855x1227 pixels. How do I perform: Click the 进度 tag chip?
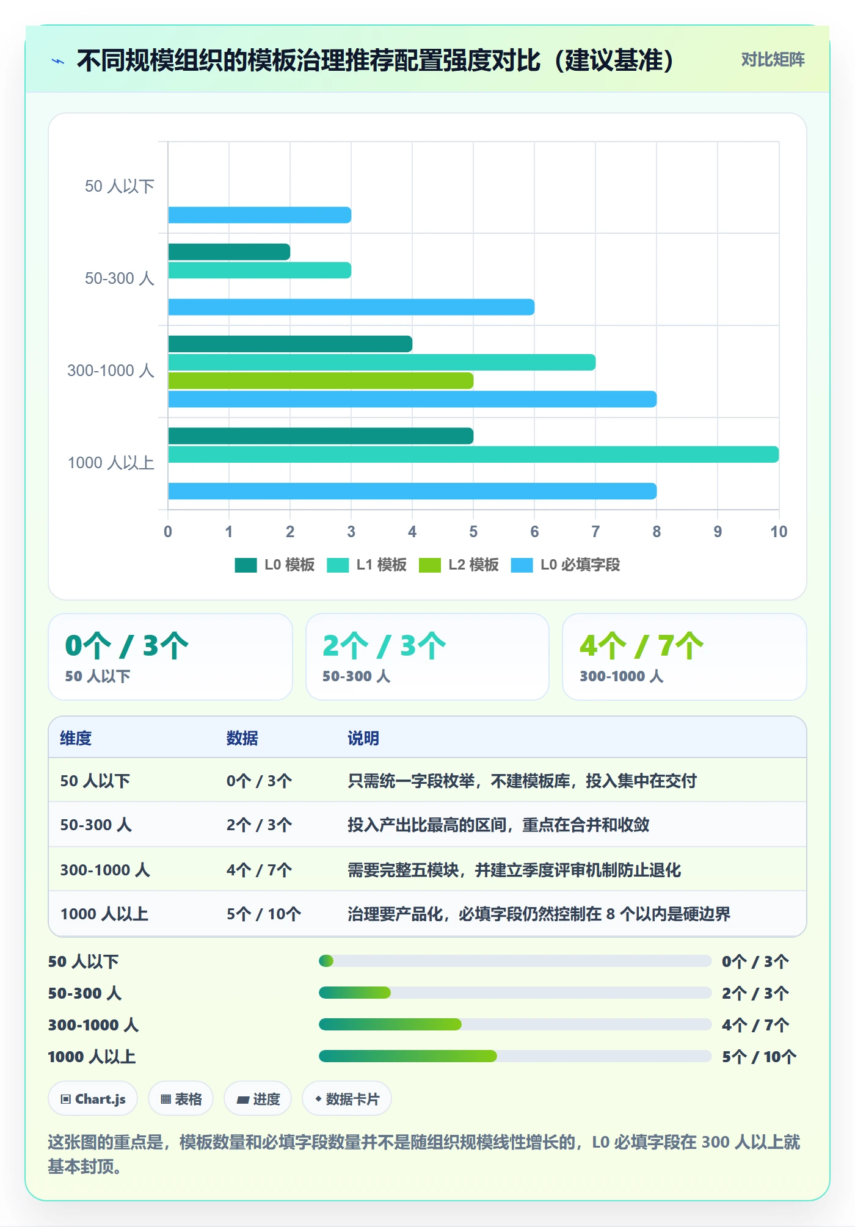coord(258,1099)
